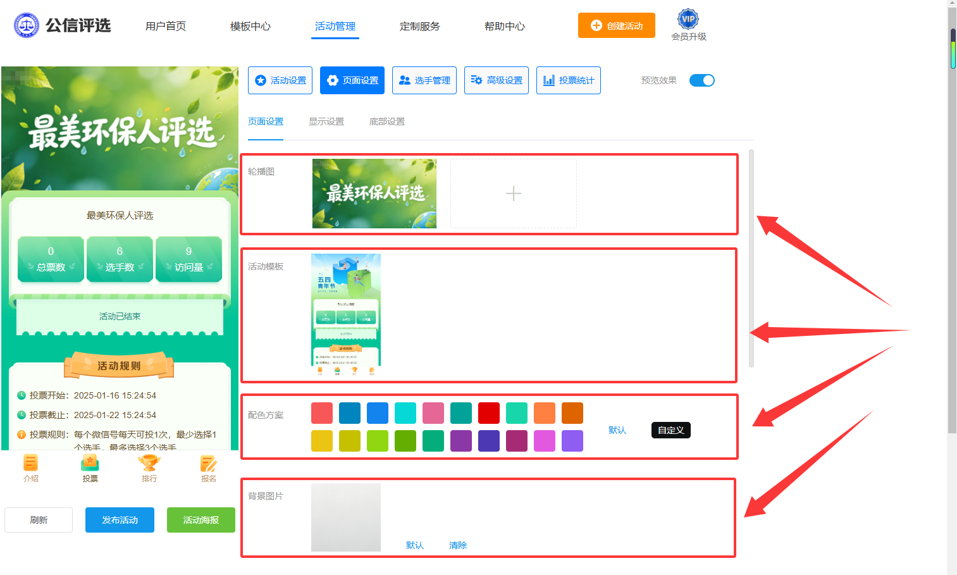The height and width of the screenshot is (575, 957).
Task: Switch to the 显示设置 sub-tab
Action: (326, 121)
